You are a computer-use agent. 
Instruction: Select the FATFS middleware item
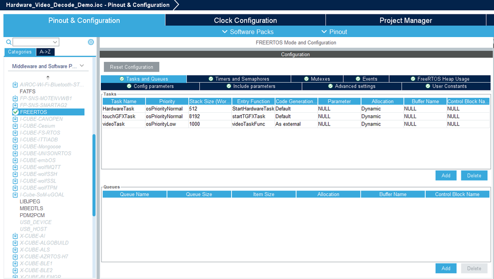click(28, 92)
